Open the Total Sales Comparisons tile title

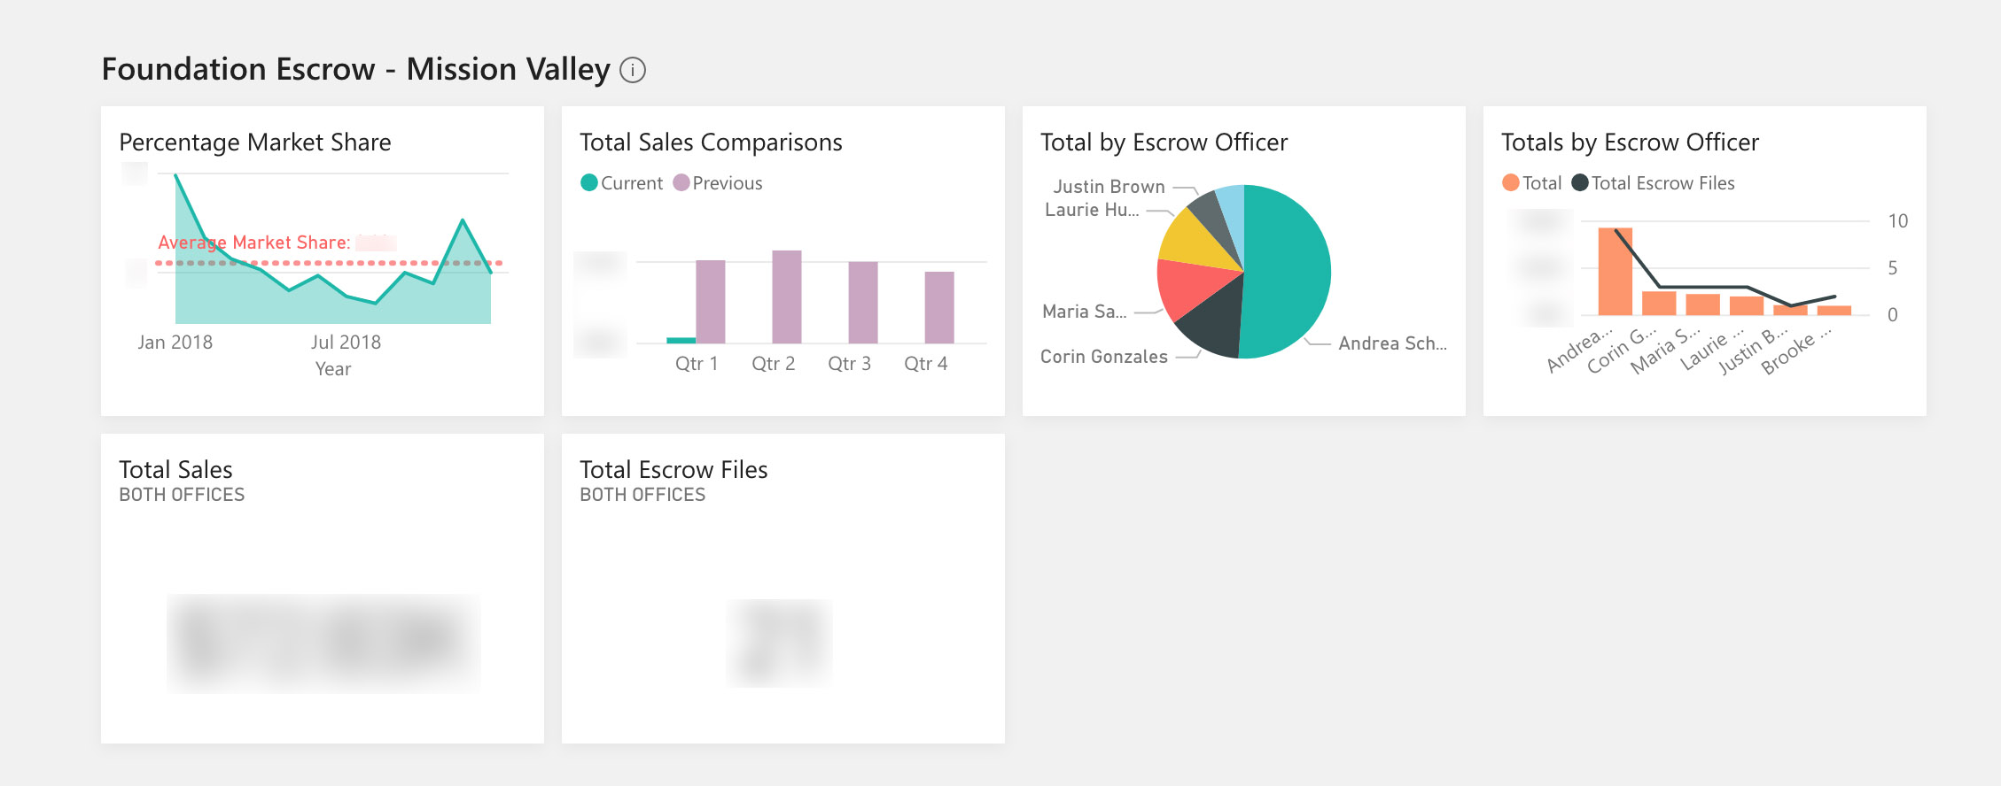point(711,143)
